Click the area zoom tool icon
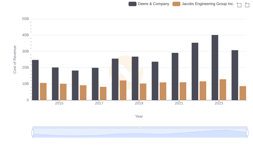Screen dimensions: 253x145 [x=239, y=5]
